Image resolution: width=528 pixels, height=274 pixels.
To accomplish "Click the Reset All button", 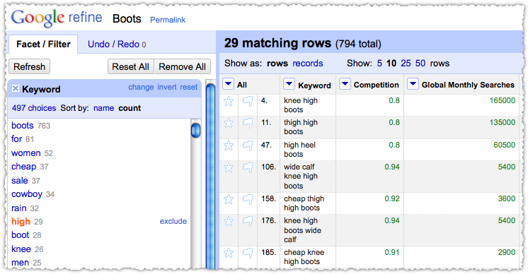I will click(x=131, y=66).
